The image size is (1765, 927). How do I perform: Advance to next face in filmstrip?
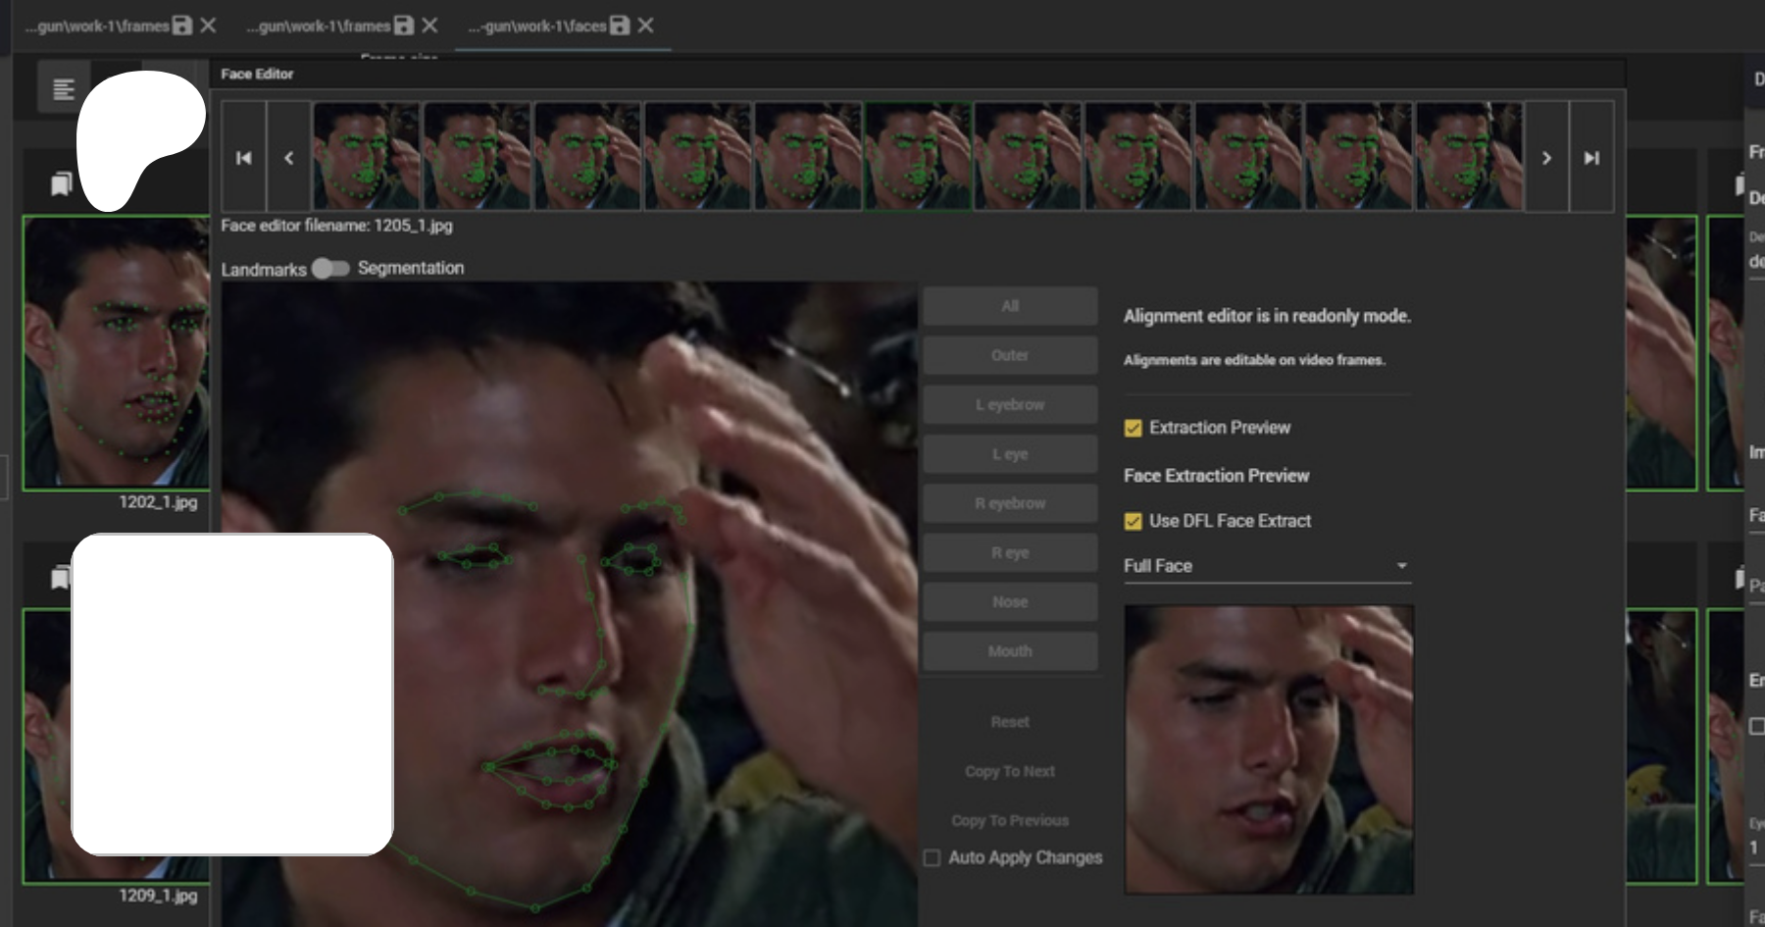[1546, 157]
